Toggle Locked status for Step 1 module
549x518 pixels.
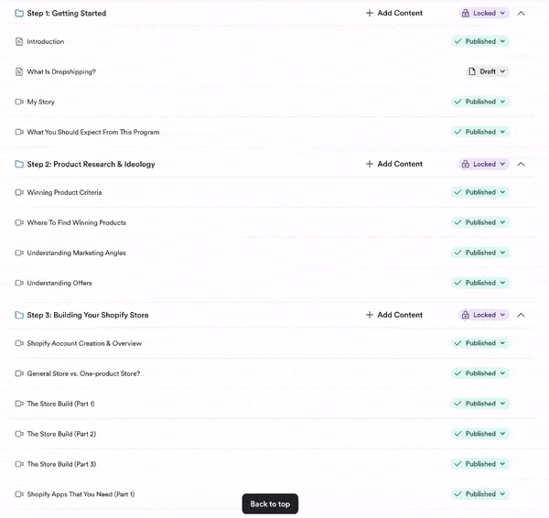coord(482,14)
